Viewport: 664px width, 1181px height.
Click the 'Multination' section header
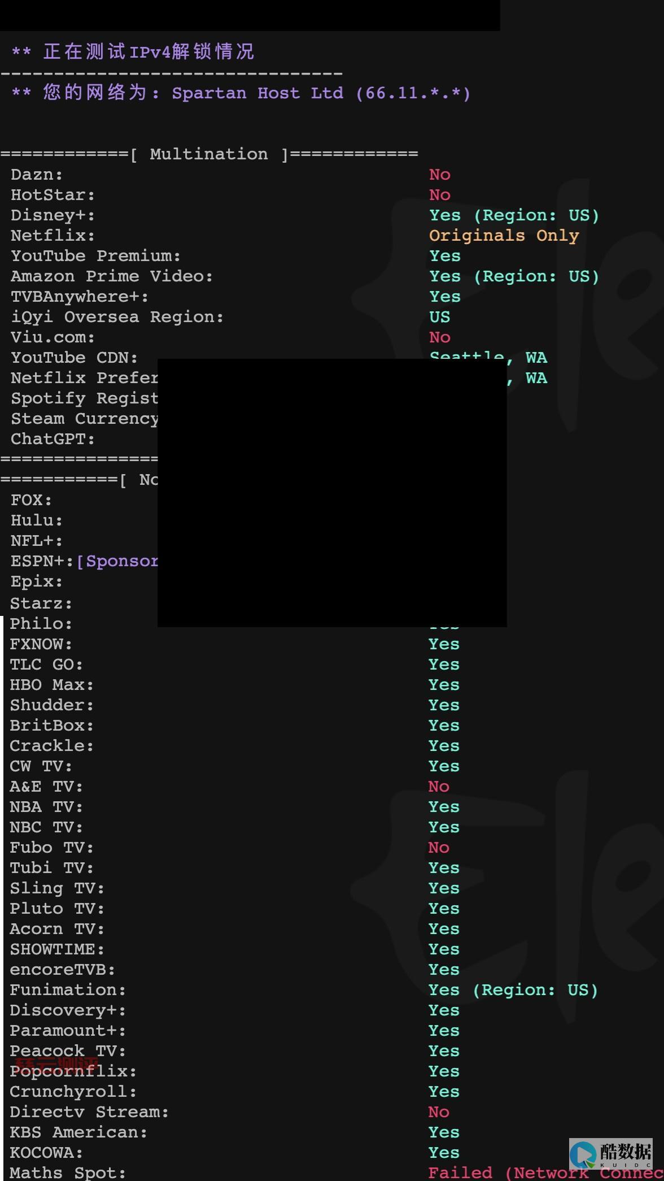209,154
